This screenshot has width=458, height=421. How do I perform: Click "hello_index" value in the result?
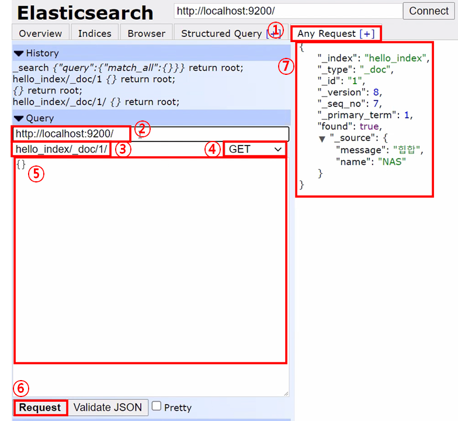[x=395, y=58]
